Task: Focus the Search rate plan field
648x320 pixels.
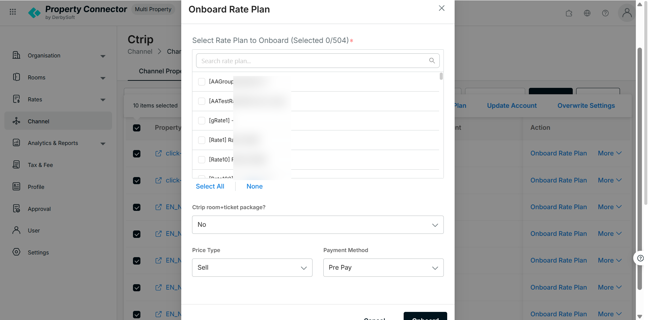Action: pos(318,61)
